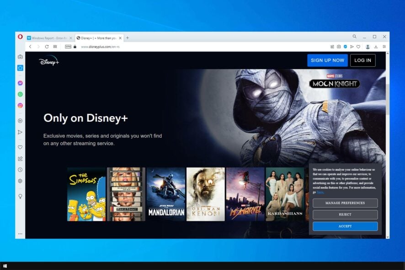Open the Pam & Tommy poster

[x=126, y=194]
